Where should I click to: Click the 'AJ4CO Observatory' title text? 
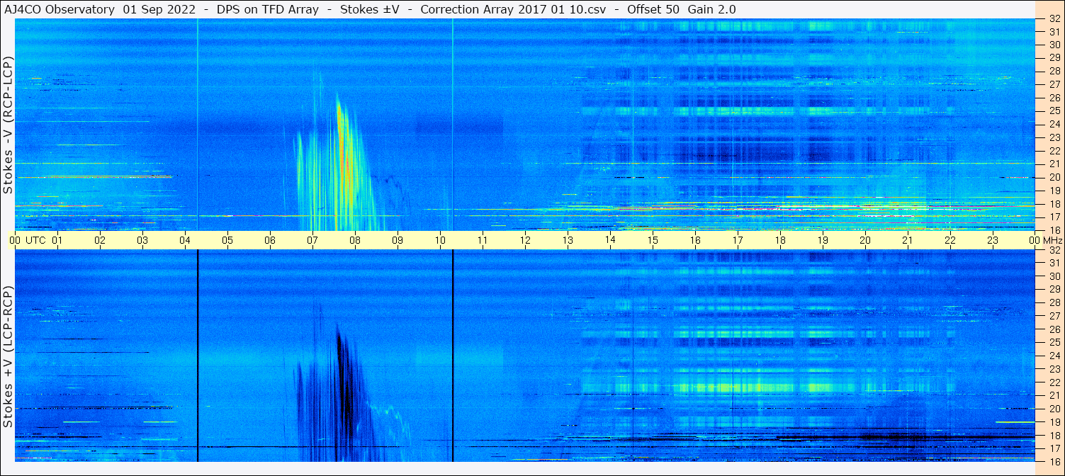tap(59, 9)
